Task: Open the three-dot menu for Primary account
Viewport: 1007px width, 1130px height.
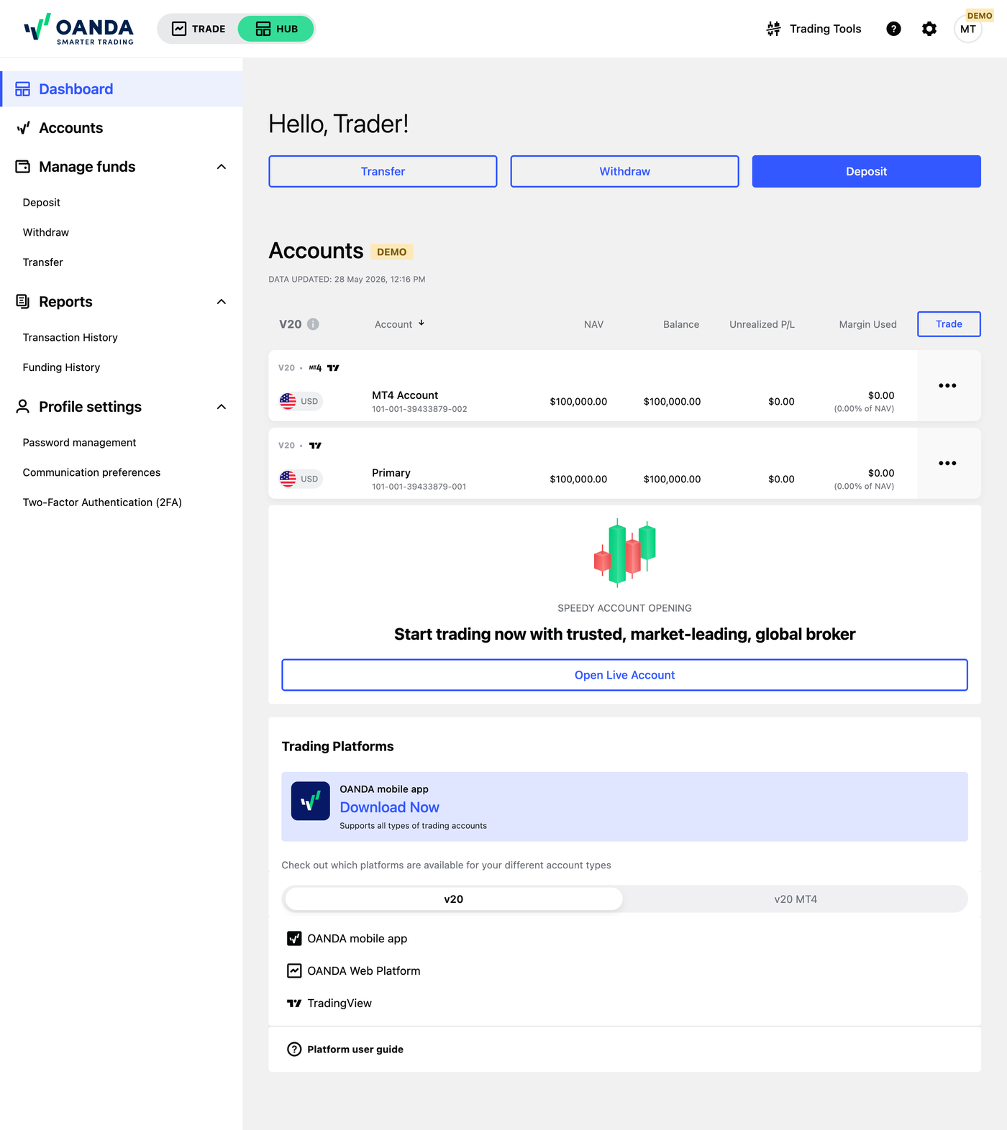Action: click(x=947, y=464)
